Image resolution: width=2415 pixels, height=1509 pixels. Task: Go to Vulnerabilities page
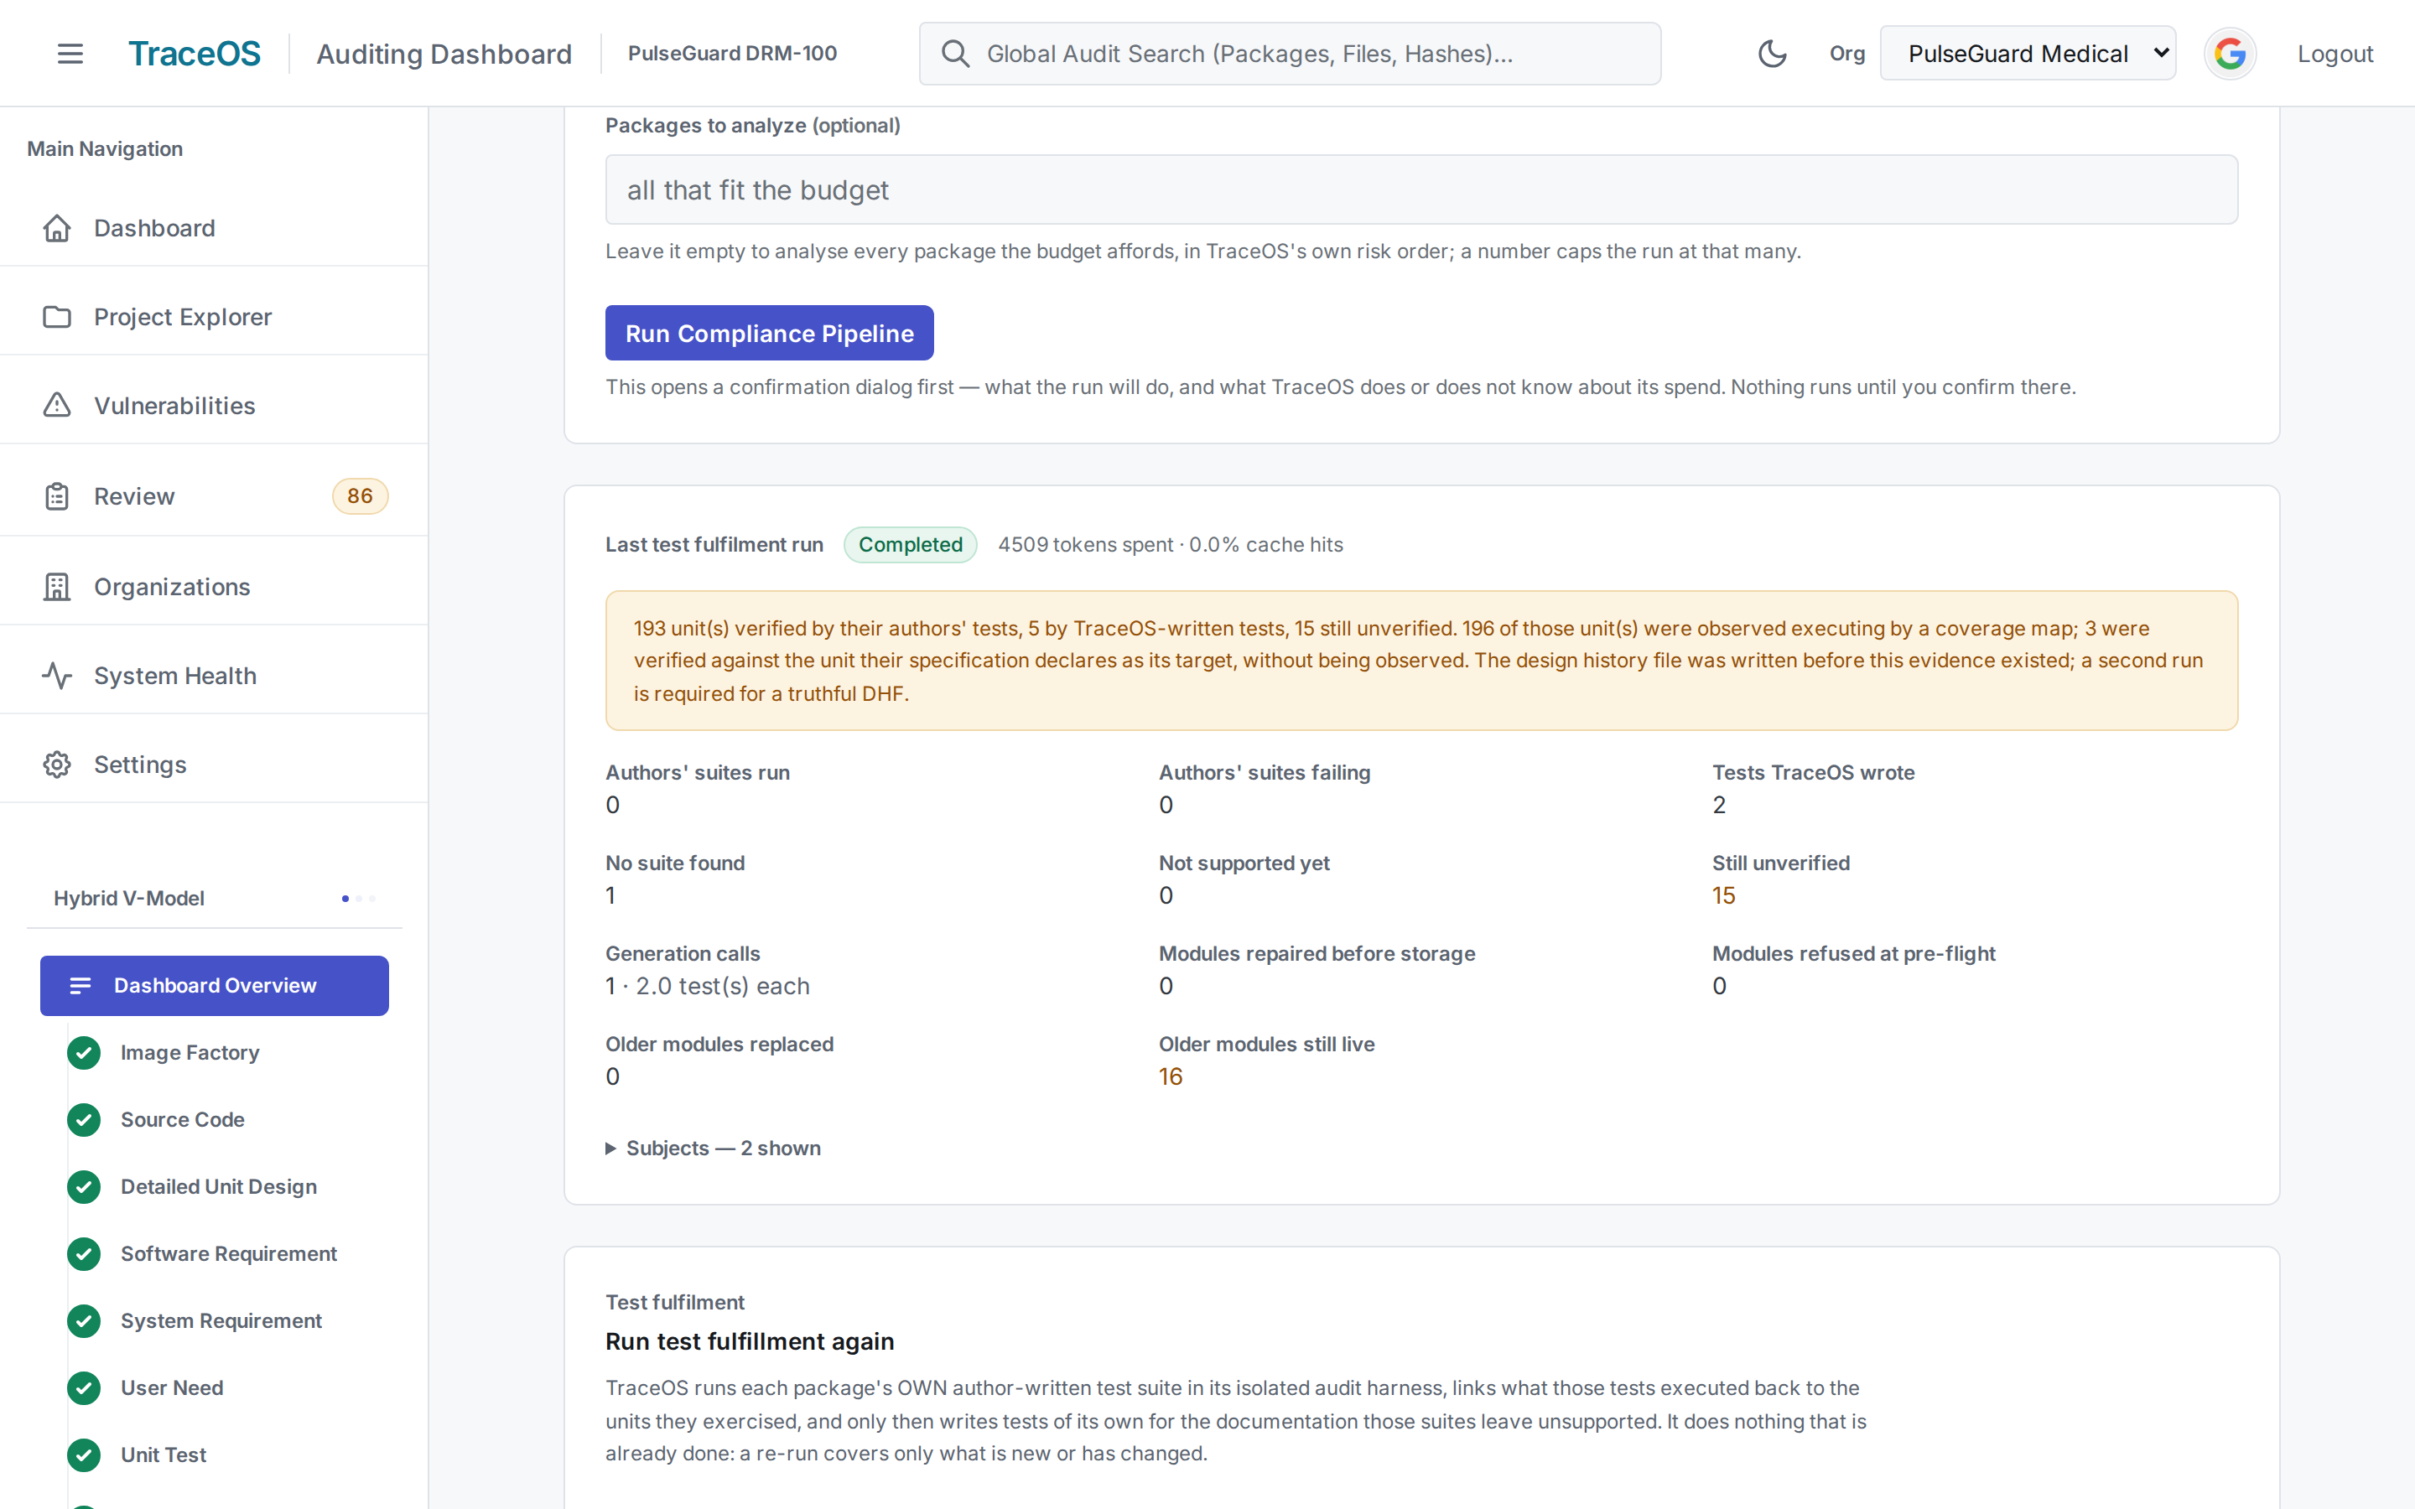(x=214, y=407)
